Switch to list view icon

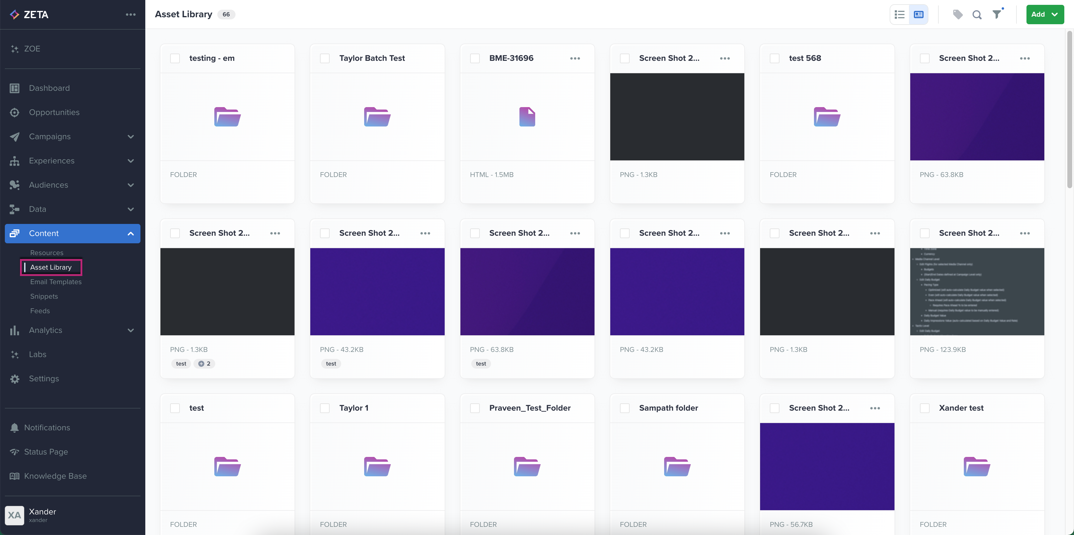click(899, 15)
